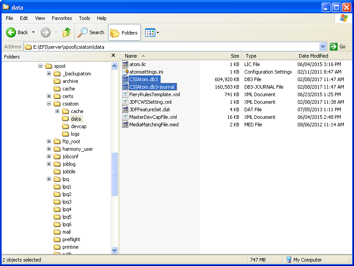
Task: Open the Views dropdown menu
Action: tap(152, 32)
